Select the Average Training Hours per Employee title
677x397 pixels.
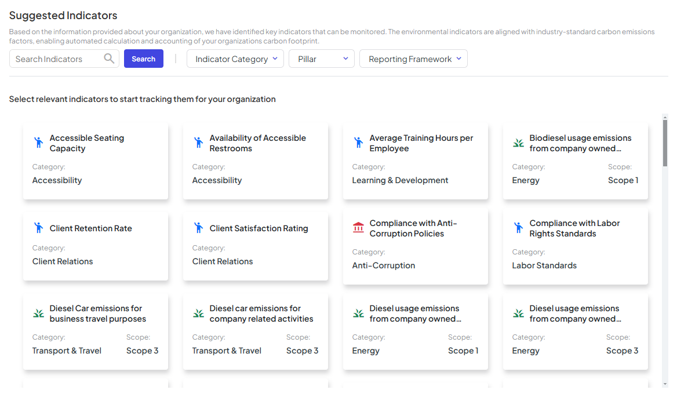[421, 143]
